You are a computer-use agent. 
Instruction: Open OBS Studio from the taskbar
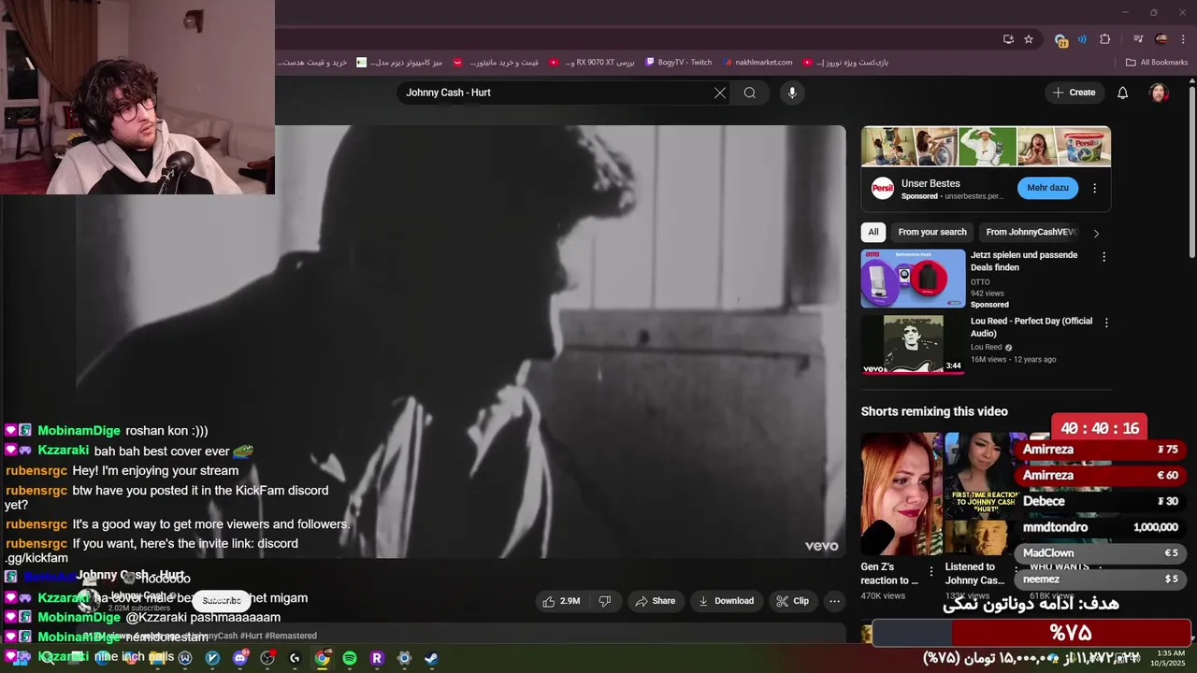point(267,658)
